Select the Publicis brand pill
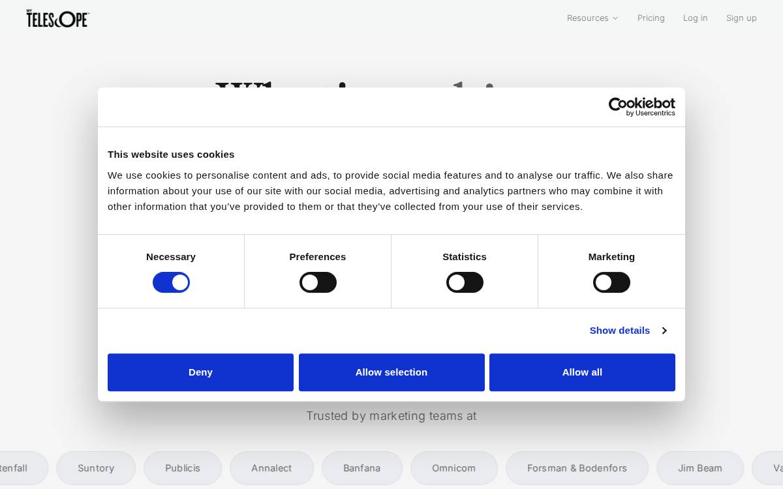This screenshot has height=489, width=783. pos(183,468)
